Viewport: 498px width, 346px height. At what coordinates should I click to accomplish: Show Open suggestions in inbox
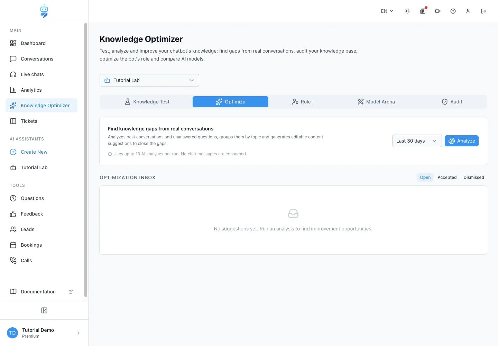425,177
